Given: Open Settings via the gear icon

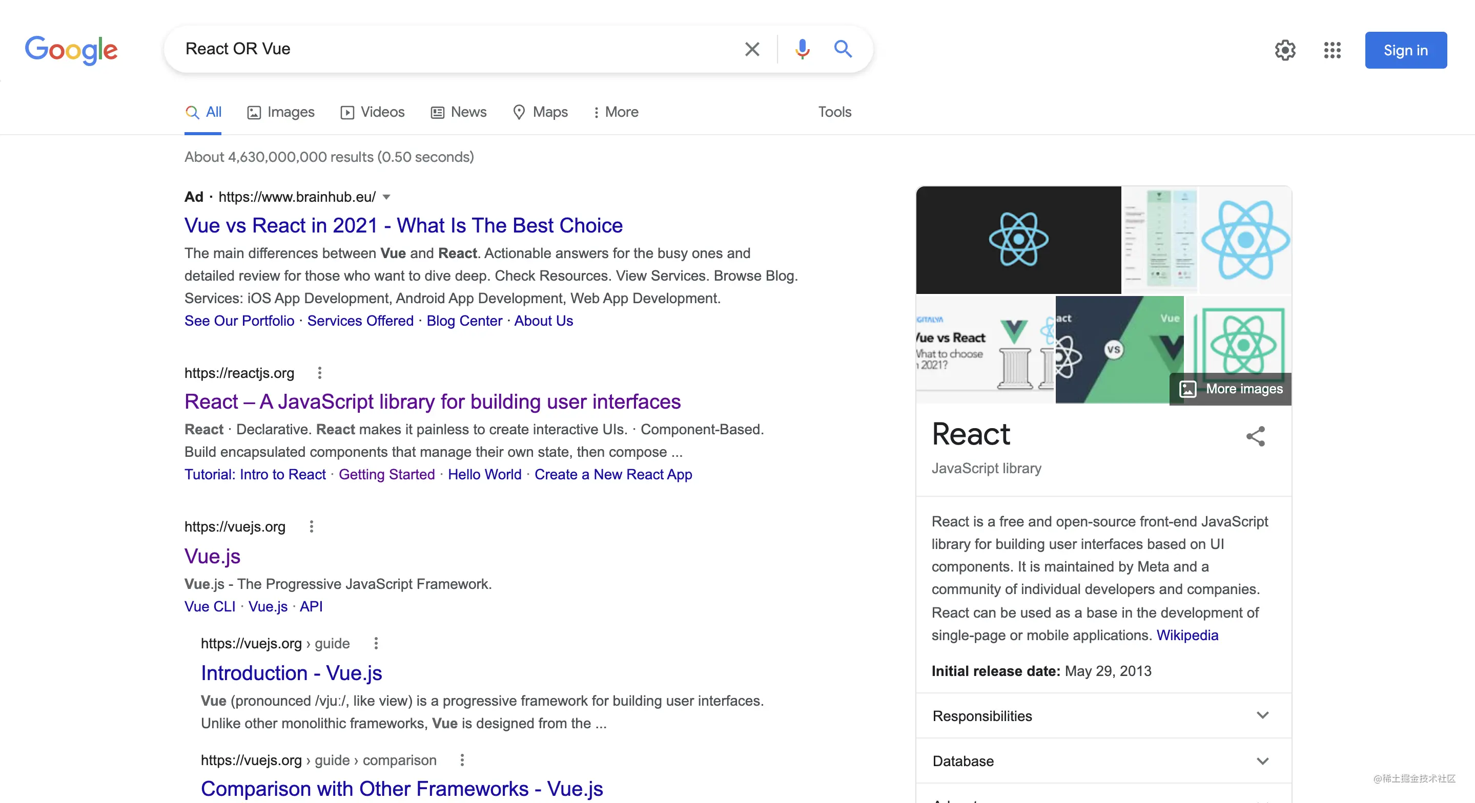Looking at the screenshot, I should pos(1285,50).
